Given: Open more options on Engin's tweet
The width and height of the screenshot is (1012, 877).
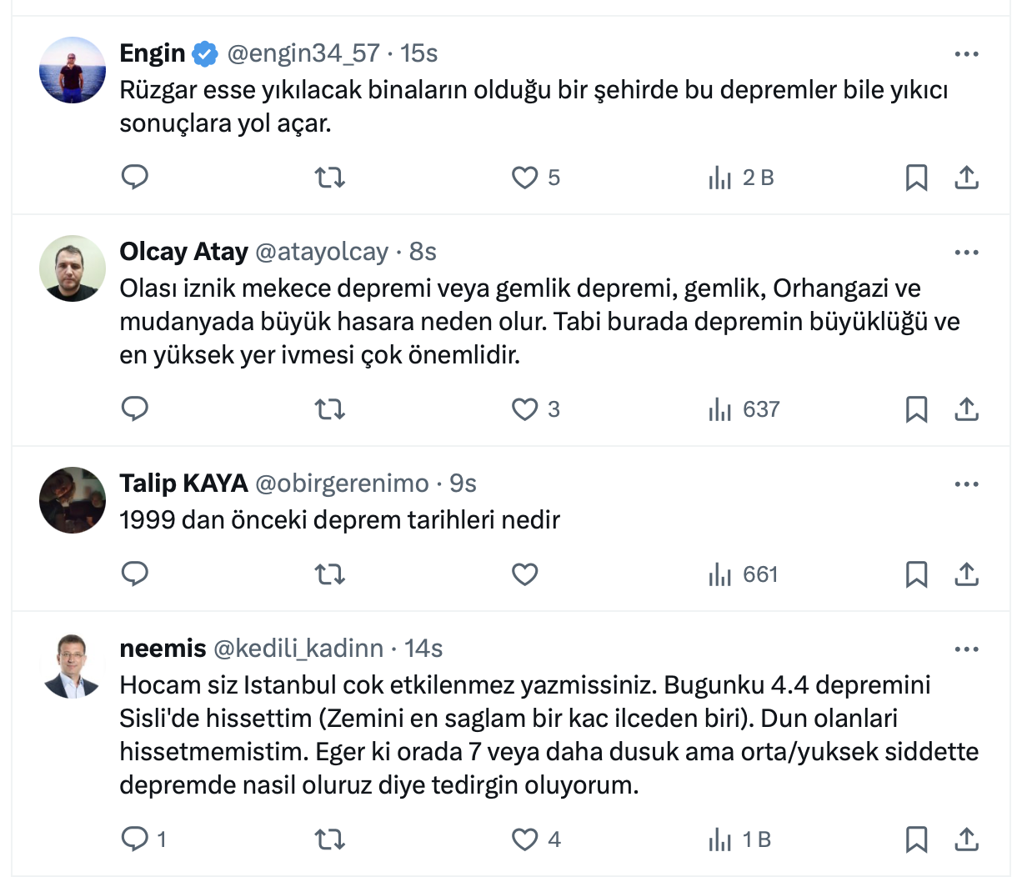Looking at the screenshot, I should click(966, 54).
